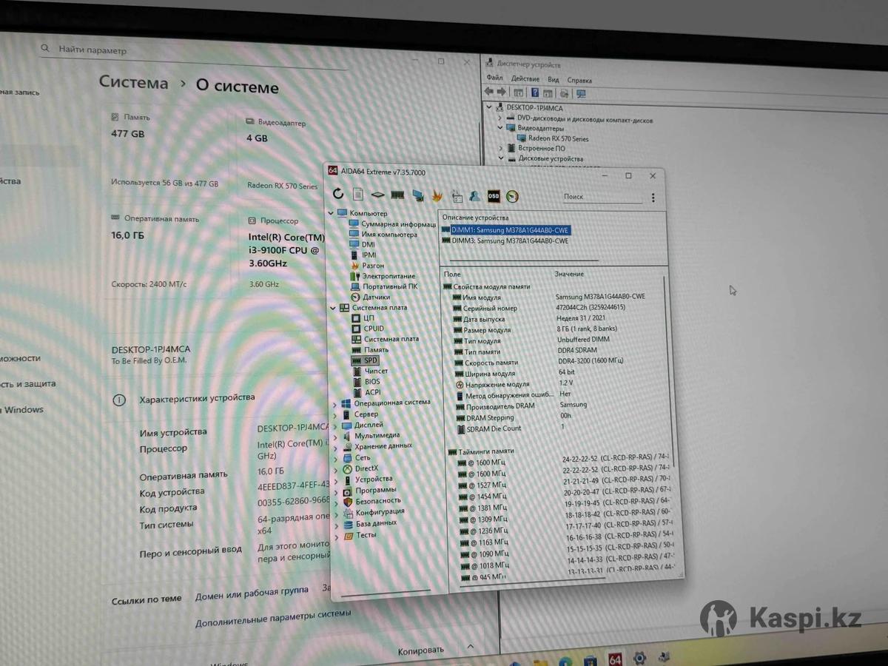888x666 pixels.
Task: Open the Действие menu in Device Manager
Action: click(x=525, y=79)
